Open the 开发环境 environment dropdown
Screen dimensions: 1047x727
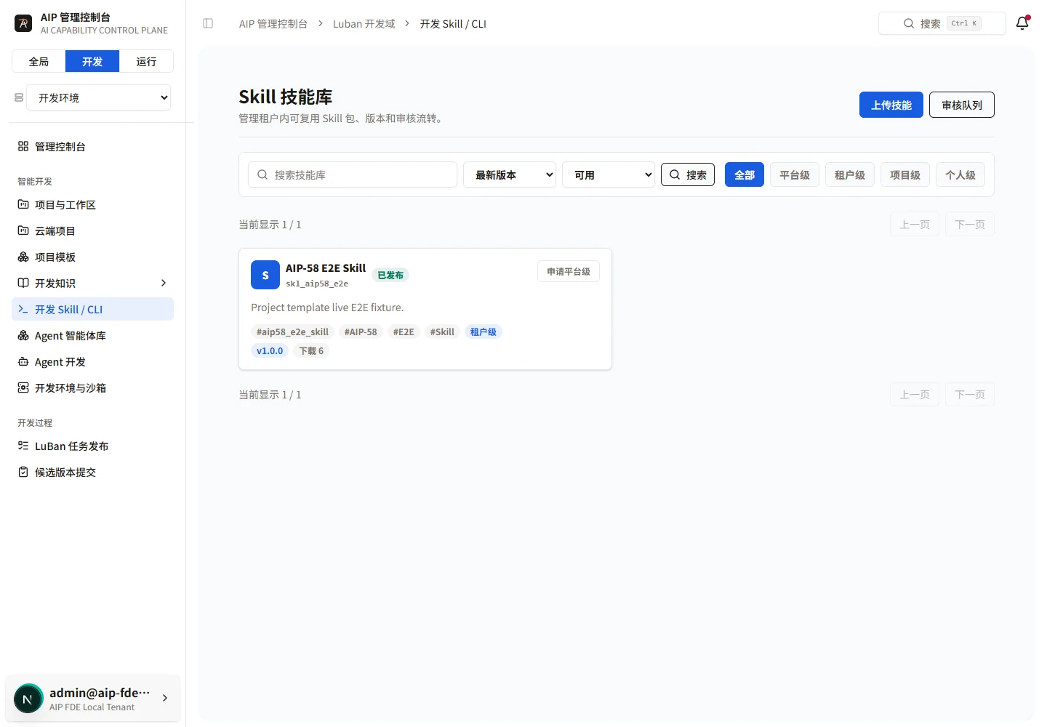(99, 97)
